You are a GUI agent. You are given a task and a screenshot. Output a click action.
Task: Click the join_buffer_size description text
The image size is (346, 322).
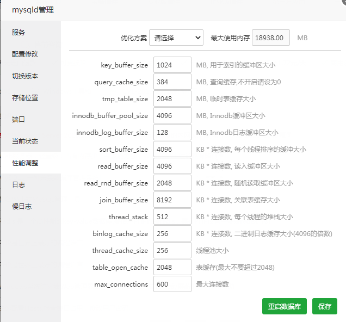pos(238,200)
